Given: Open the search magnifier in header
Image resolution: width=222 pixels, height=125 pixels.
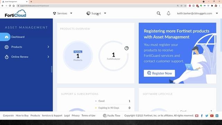Looking at the screenshot, I should [x=159, y=13].
